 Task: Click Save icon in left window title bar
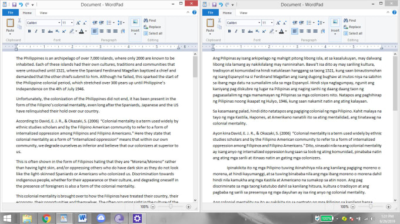tap(14, 5)
